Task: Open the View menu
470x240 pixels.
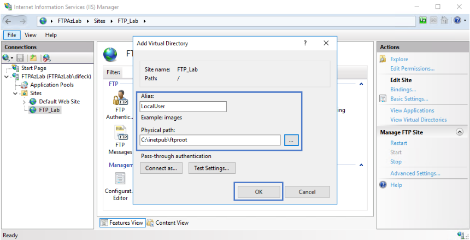Action: pyautogui.click(x=30, y=35)
